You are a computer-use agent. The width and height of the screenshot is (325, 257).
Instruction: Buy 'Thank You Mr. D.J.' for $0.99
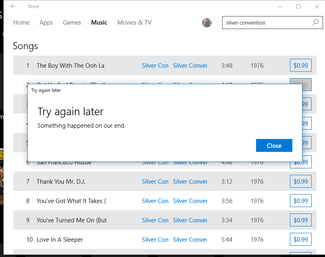coord(300,181)
